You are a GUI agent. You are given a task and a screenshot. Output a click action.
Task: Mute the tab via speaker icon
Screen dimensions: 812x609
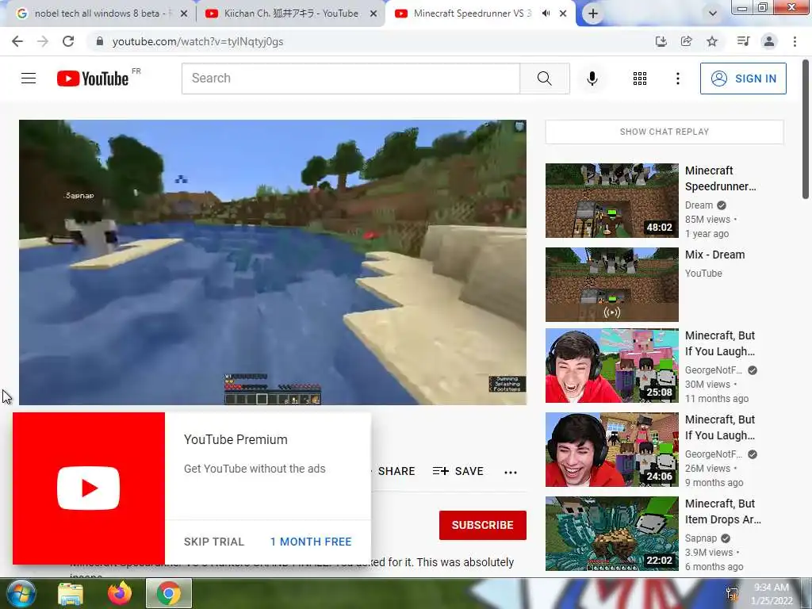(546, 13)
